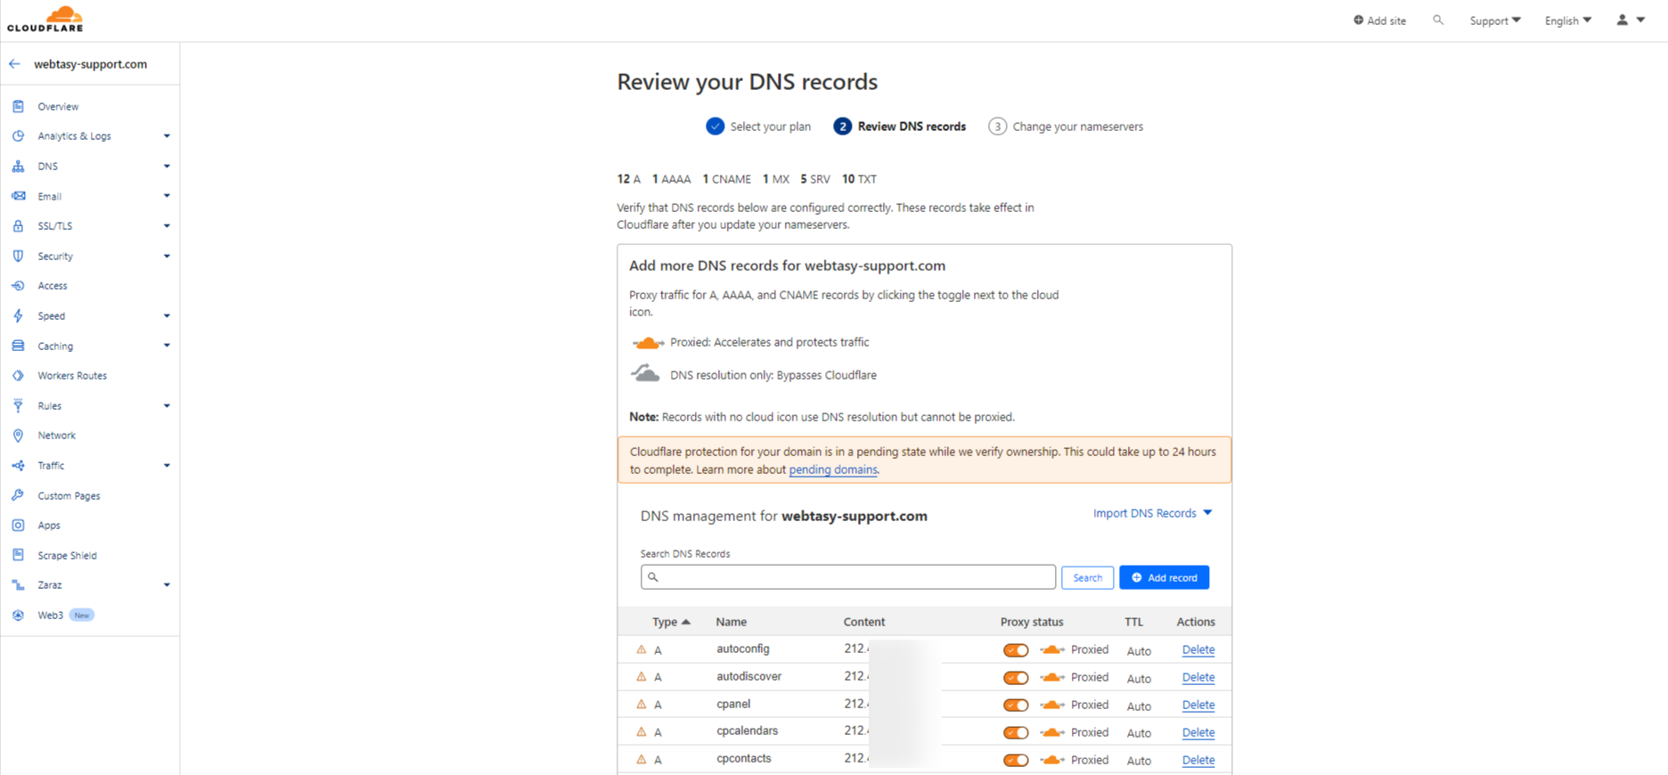
Task: Click the warning icon on cpcontacts row
Action: click(641, 760)
